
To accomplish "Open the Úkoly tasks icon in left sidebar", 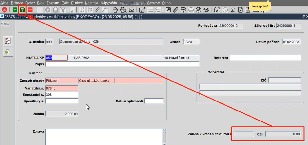I will 8,41.
